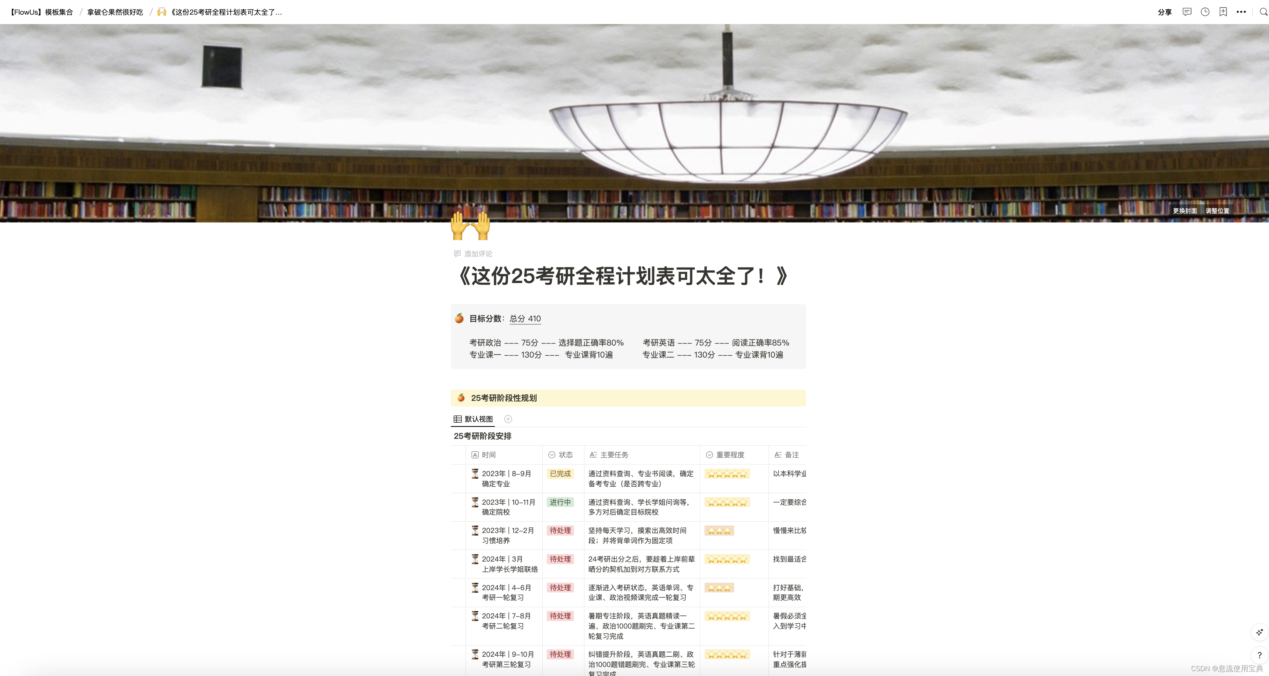Open the comments panel icon in top bar
Viewport: 1269px width, 676px height.
point(1187,12)
